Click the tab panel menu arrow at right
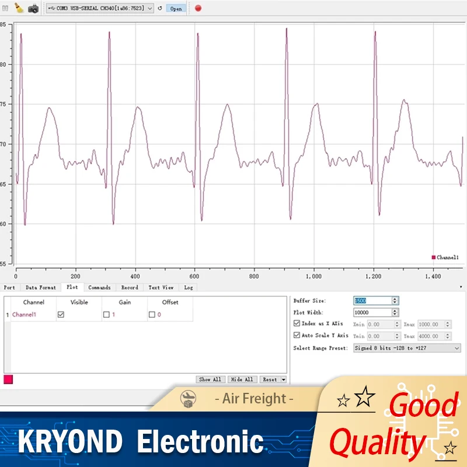The image size is (467, 467). [x=461, y=287]
